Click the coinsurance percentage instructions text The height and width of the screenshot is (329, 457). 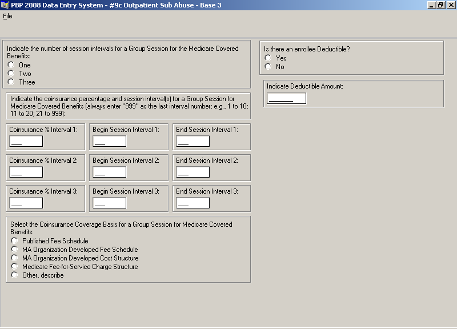pyautogui.click(x=129, y=106)
